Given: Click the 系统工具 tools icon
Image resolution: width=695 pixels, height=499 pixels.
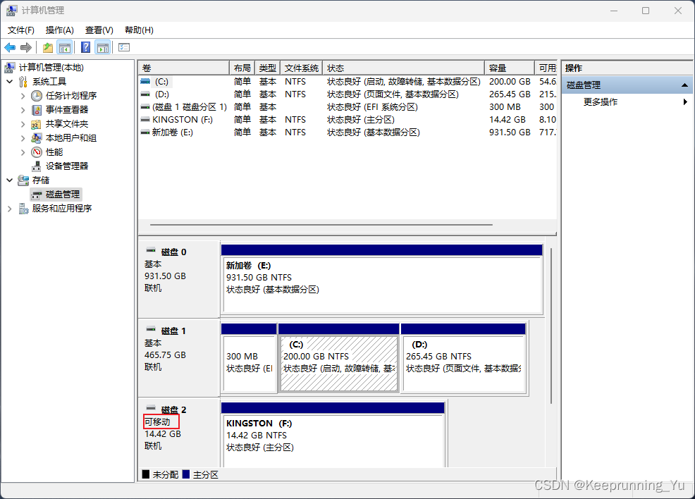Looking at the screenshot, I should click(x=23, y=82).
